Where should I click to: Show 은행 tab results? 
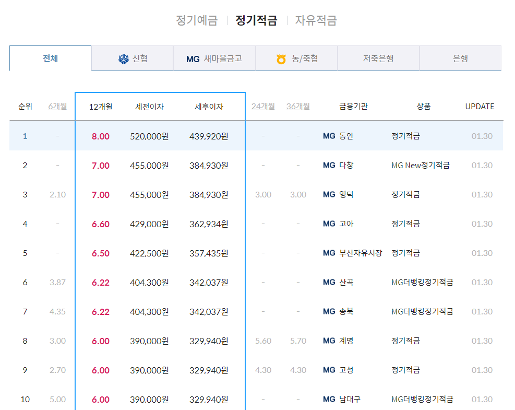(x=461, y=58)
